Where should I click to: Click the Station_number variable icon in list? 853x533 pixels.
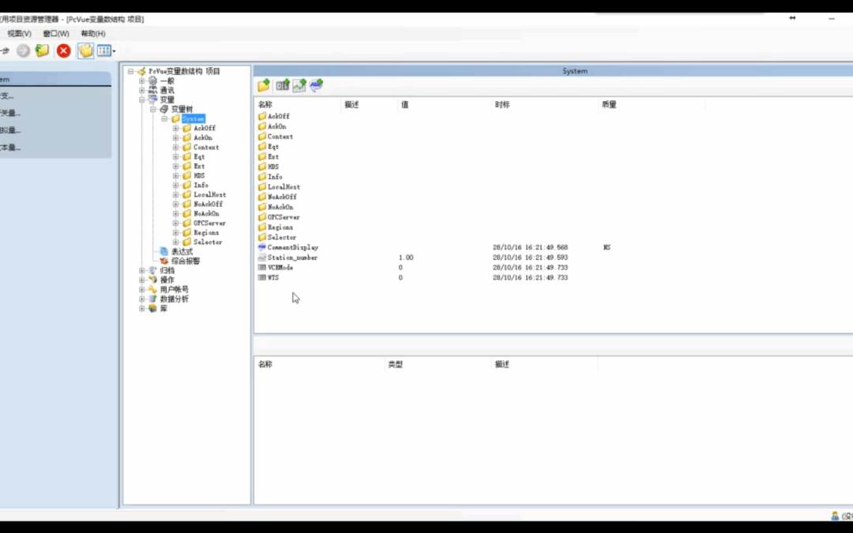coord(261,257)
